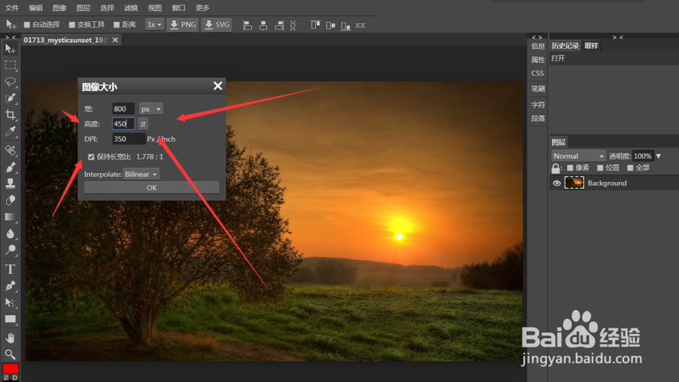The width and height of the screenshot is (679, 382).
Task: Enable the 变换工具 checkbox
Action: coord(72,24)
